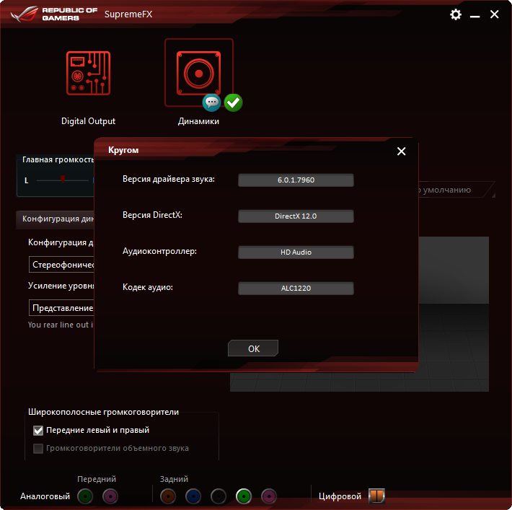
Task: Click rear orange analog jack
Action: [x=168, y=496]
